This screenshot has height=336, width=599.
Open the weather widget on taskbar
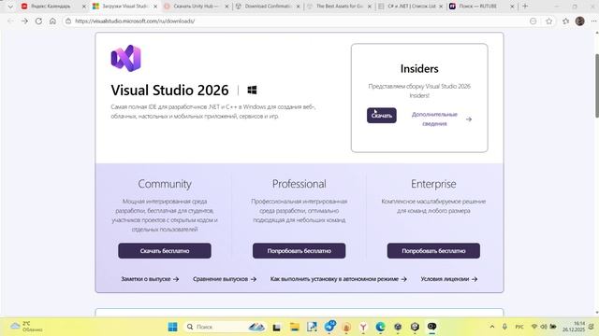[27, 327]
